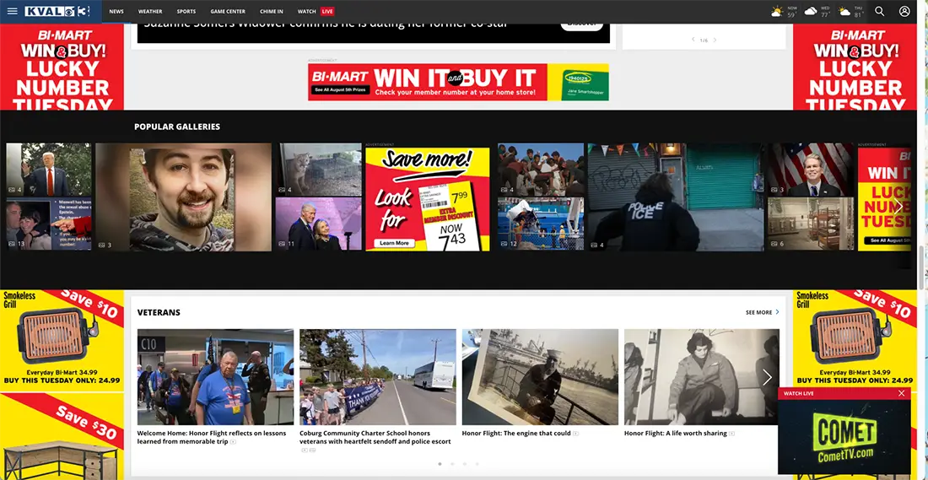Open the hamburger navigation menu

tap(12, 11)
